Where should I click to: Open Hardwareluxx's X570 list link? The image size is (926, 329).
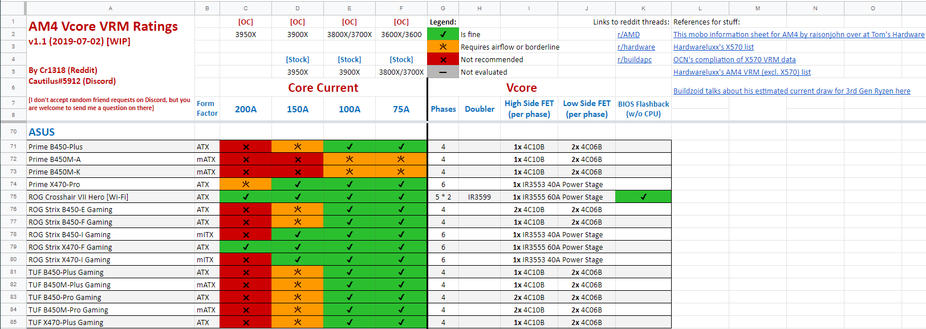click(x=713, y=47)
